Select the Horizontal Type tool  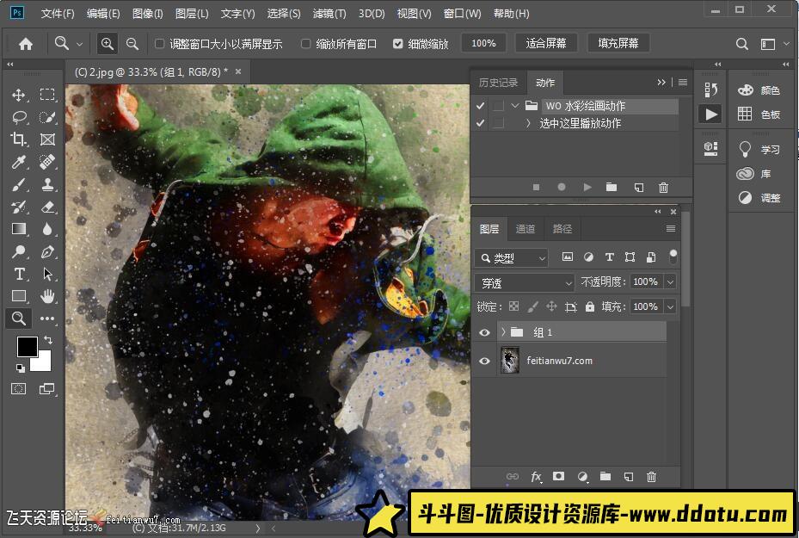tap(19, 274)
